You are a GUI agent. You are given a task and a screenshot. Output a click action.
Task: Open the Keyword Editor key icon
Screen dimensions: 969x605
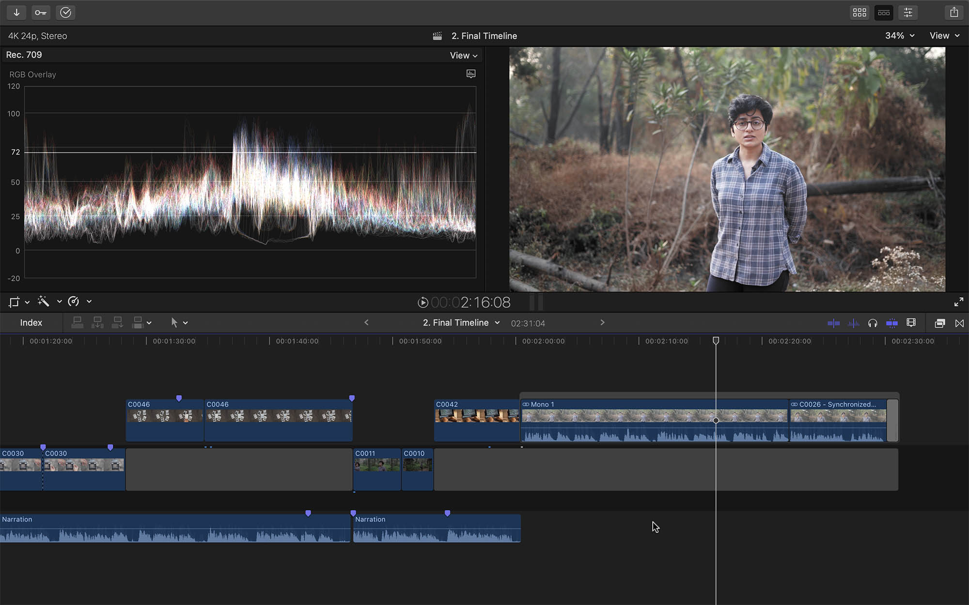point(41,13)
